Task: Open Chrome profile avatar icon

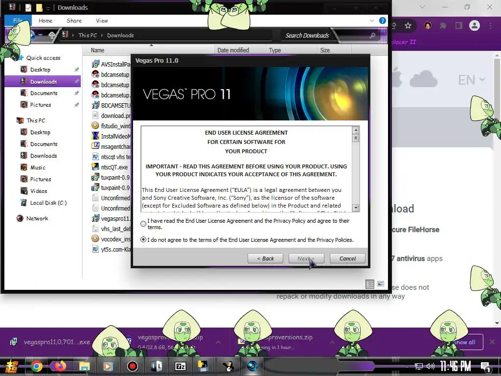Action: (x=475, y=25)
